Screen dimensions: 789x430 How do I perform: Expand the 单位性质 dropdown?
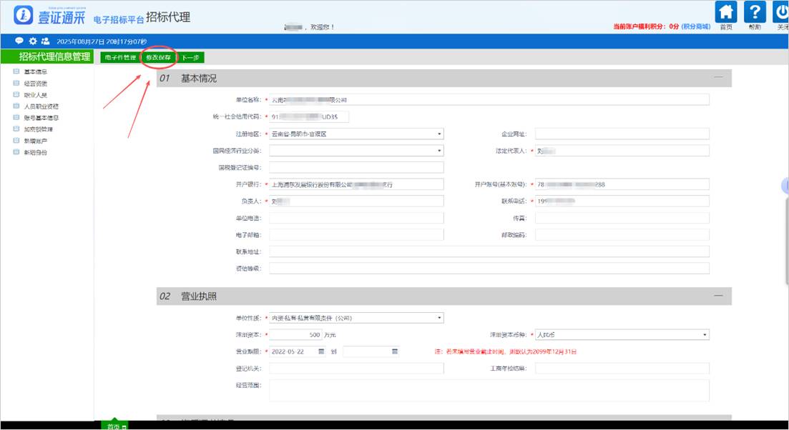tap(439, 318)
